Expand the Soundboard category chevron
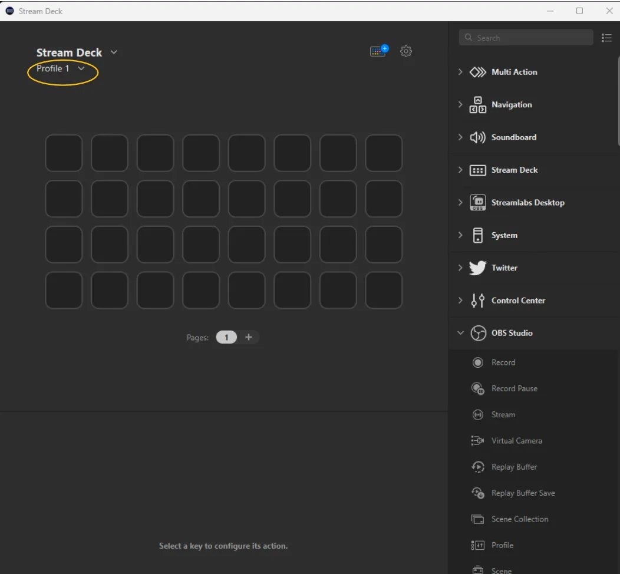 click(x=460, y=137)
